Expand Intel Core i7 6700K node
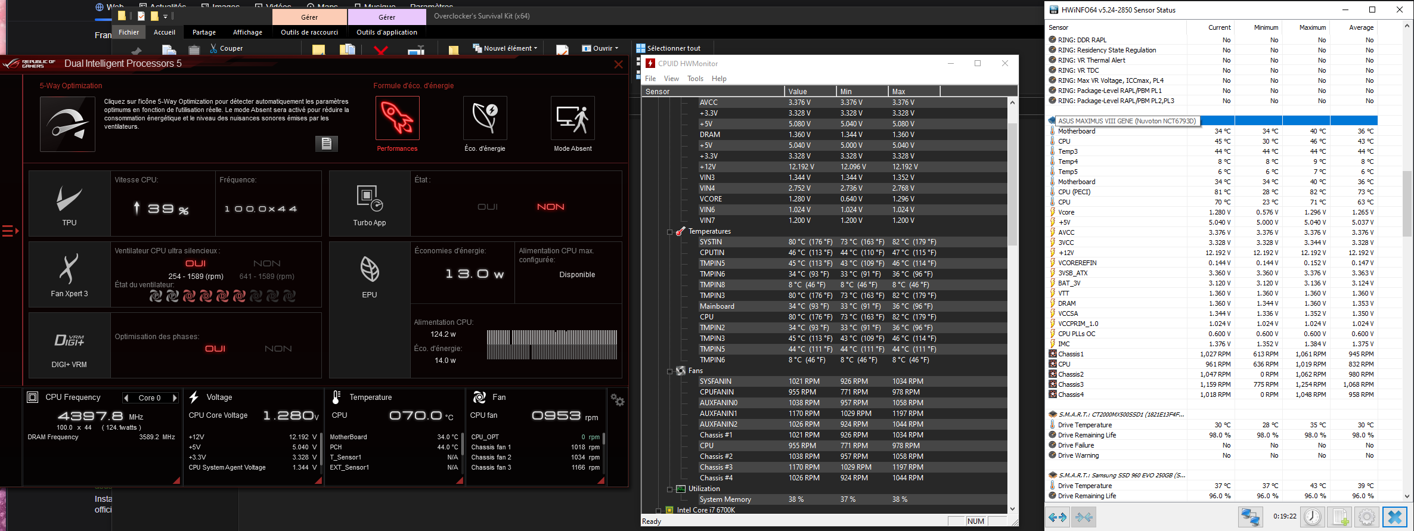This screenshot has height=531, width=1414. 658,511
